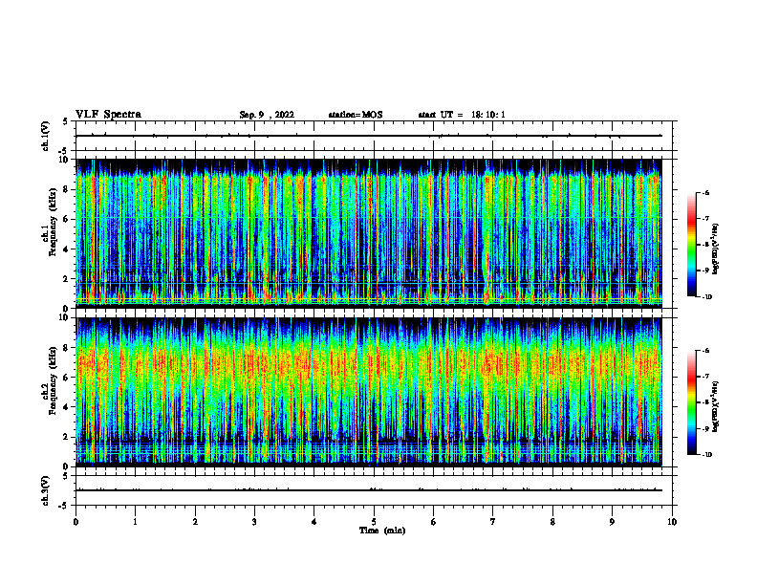Image resolution: width=757 pixels, height=585 pixels.
Task: Click the 6 kHz tick label on ch.2 axis
Action: click(66, 378)
